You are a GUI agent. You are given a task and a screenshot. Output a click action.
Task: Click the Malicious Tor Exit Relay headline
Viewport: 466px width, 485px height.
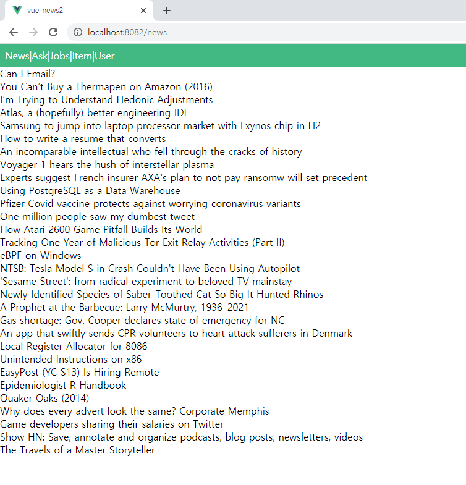pos(142,243)
